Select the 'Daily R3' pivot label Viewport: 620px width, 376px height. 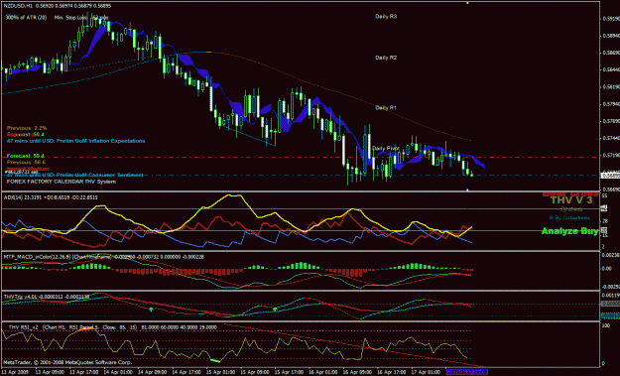pos(386,17)
